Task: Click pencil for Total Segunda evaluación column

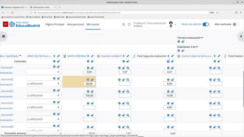Action: pyautogui.click(x=172, y=56)
